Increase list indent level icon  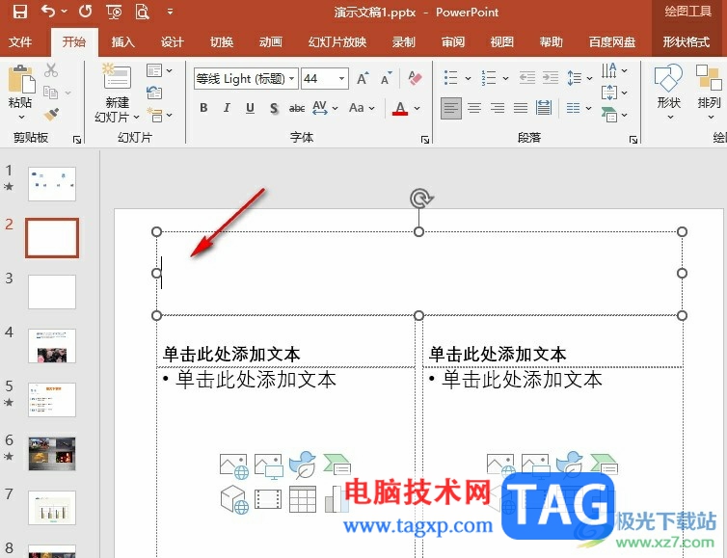click(551, 77)
